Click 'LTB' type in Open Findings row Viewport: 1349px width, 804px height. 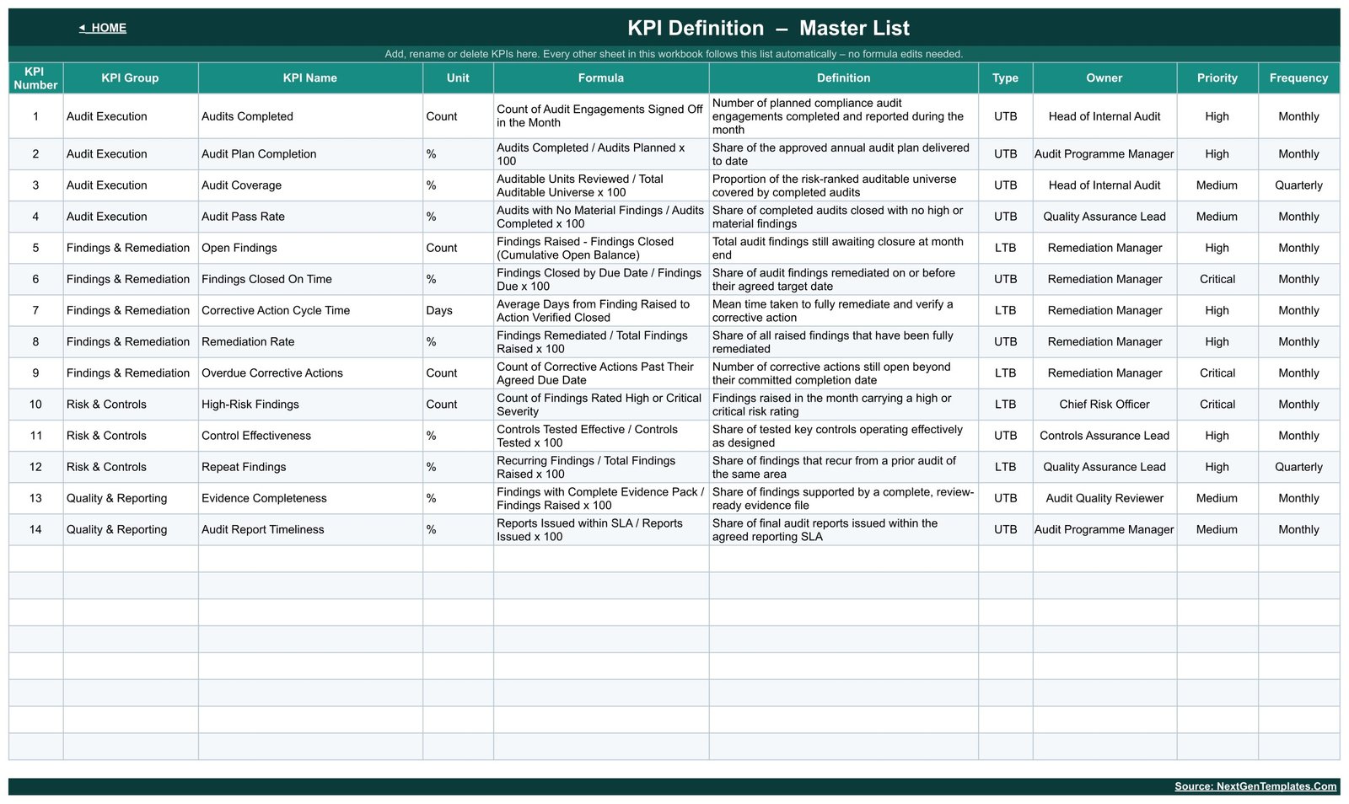point(1005,248)
